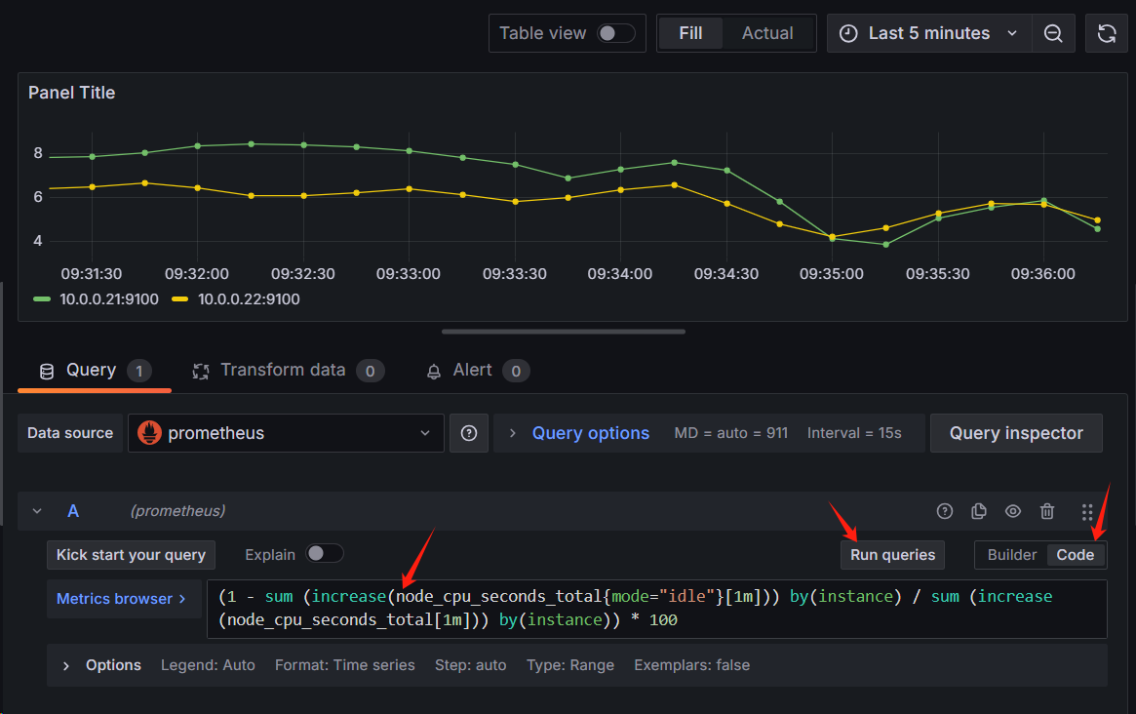Click query A help icon
Image resolution: width=1136 pixels, height=714 pixels.
click(944, 511)
